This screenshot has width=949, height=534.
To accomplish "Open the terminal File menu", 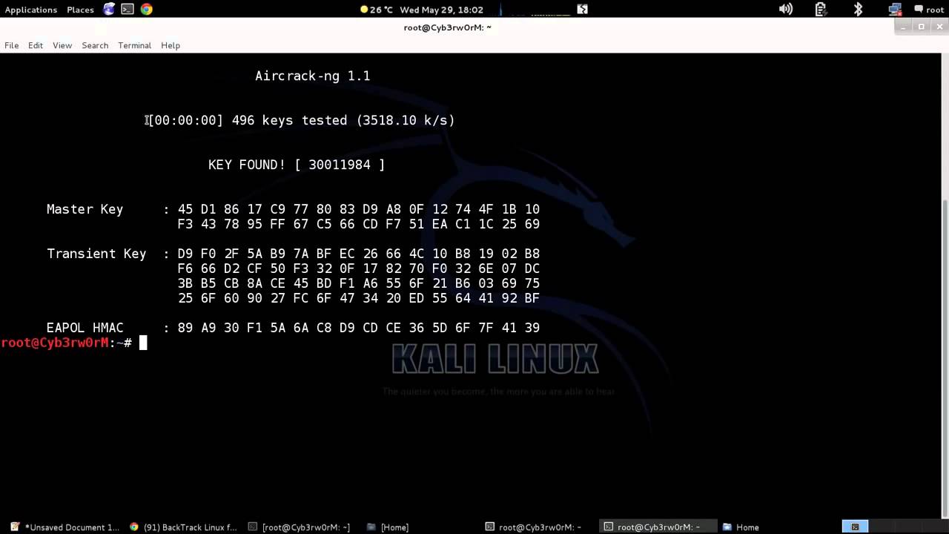I will (x=12, y=45).
